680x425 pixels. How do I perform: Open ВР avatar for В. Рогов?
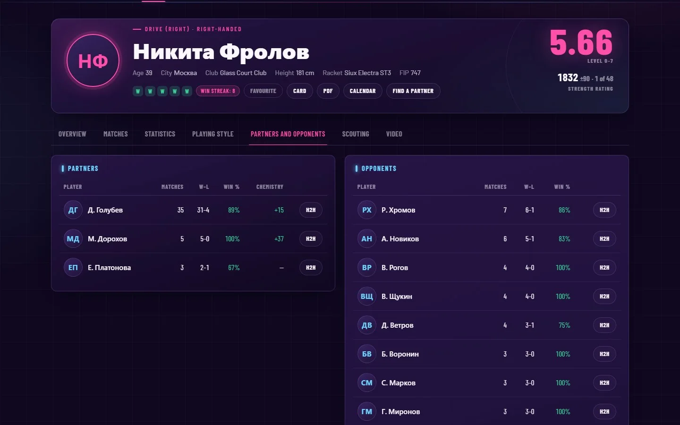click(x=367, y=268)
